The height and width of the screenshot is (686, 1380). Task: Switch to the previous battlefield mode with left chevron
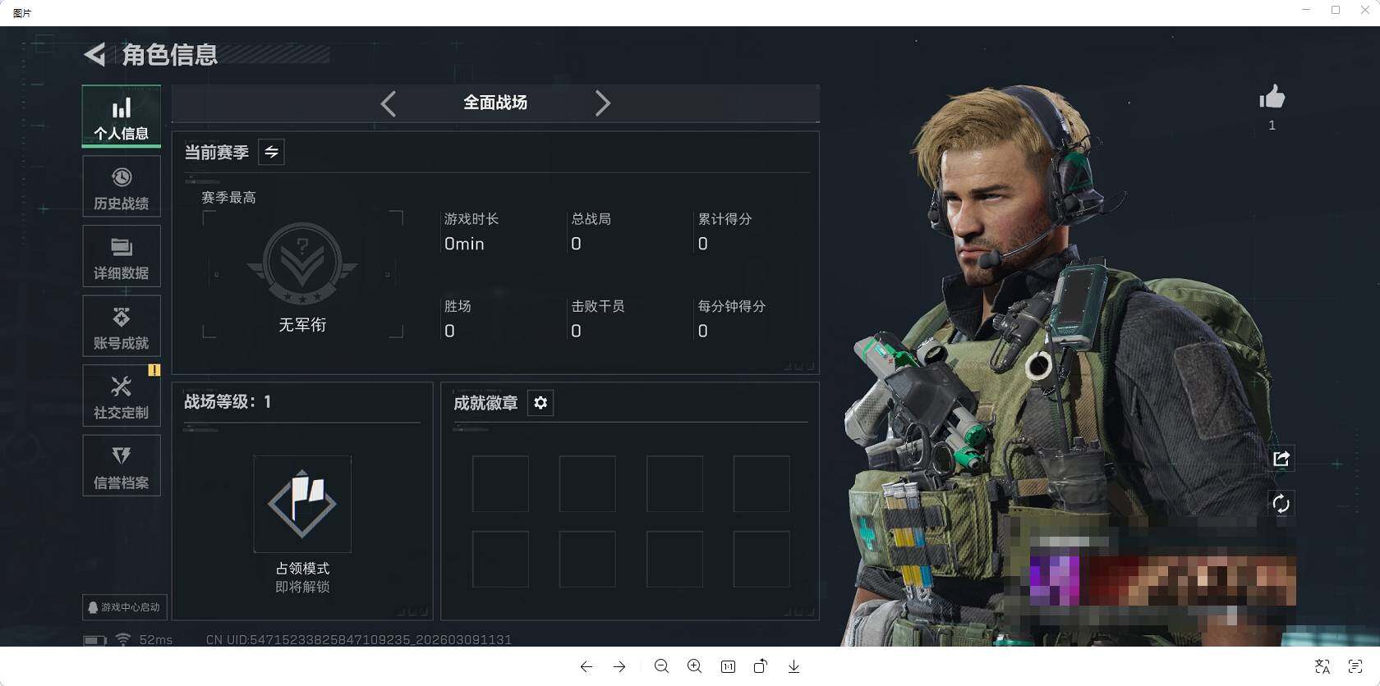pos(389,103)
